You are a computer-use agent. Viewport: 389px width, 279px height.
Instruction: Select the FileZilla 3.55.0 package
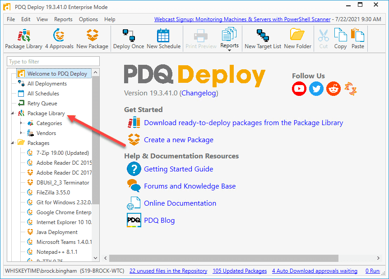tap(53, 193)
